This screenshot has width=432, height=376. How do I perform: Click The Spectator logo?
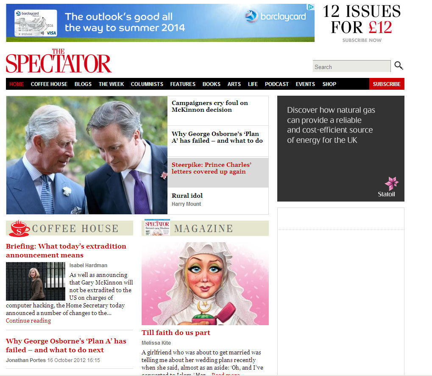[x=59, y=61]
